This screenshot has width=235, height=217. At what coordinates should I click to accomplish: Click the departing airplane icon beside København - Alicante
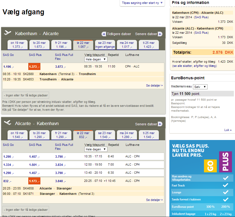pyautogui.click(x=8, y=33)
